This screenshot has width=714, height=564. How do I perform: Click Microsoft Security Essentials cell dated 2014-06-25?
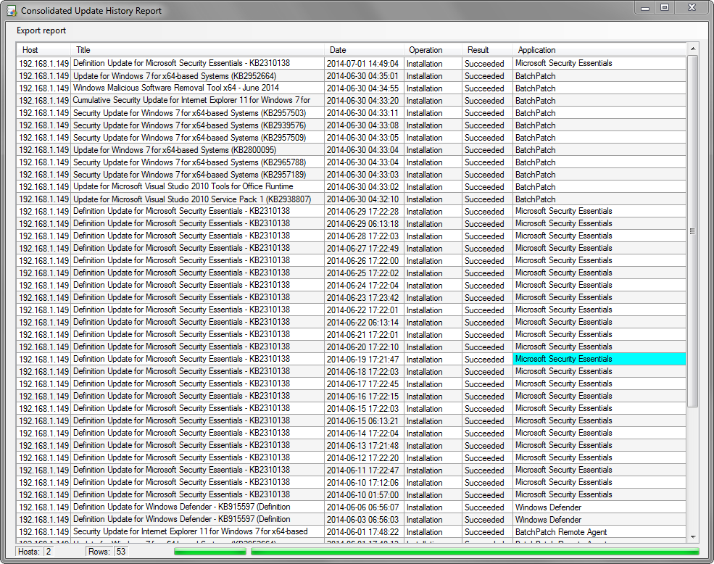(599, 273)
